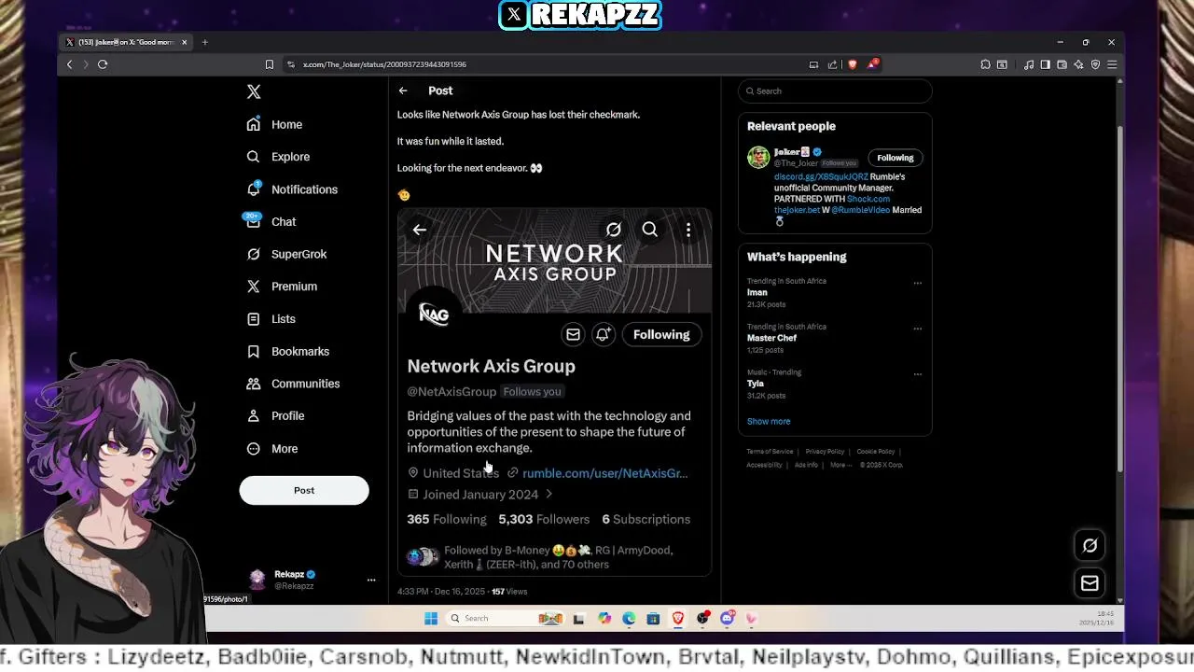Open the @RumbleVideo mention link

point(860,210)
